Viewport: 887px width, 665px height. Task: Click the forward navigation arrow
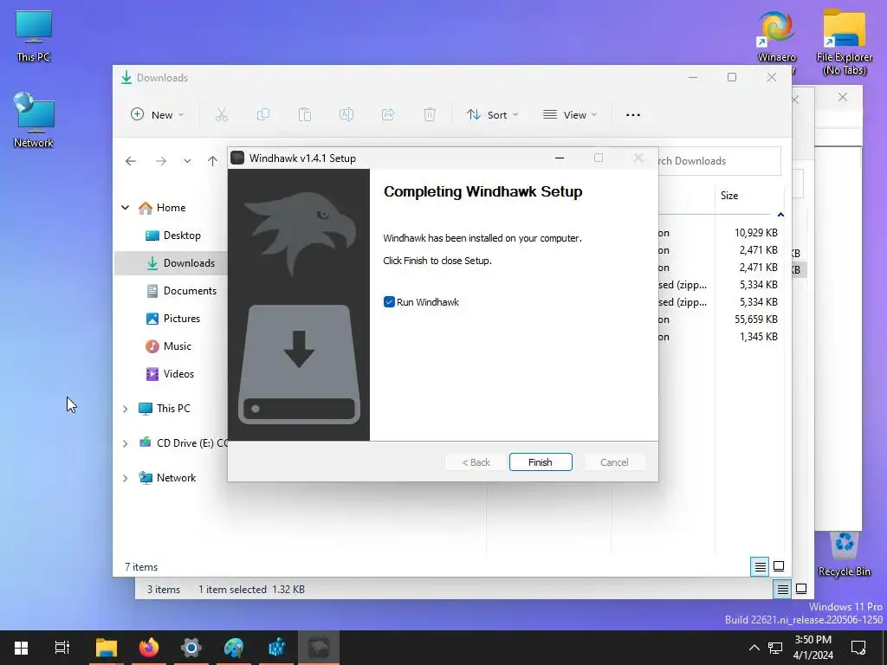(x=161, y=161)
